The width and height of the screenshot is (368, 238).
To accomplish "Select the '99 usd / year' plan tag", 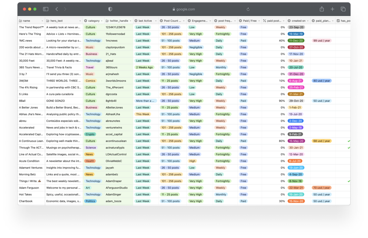I will (x=321, y=41).
